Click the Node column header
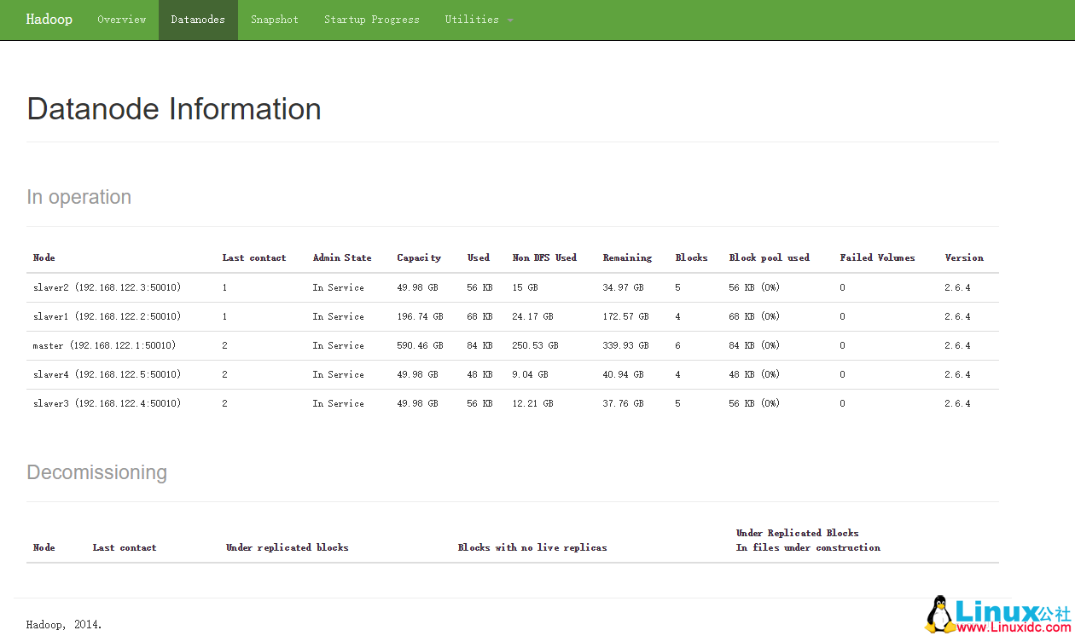 (x=44, y=257)
